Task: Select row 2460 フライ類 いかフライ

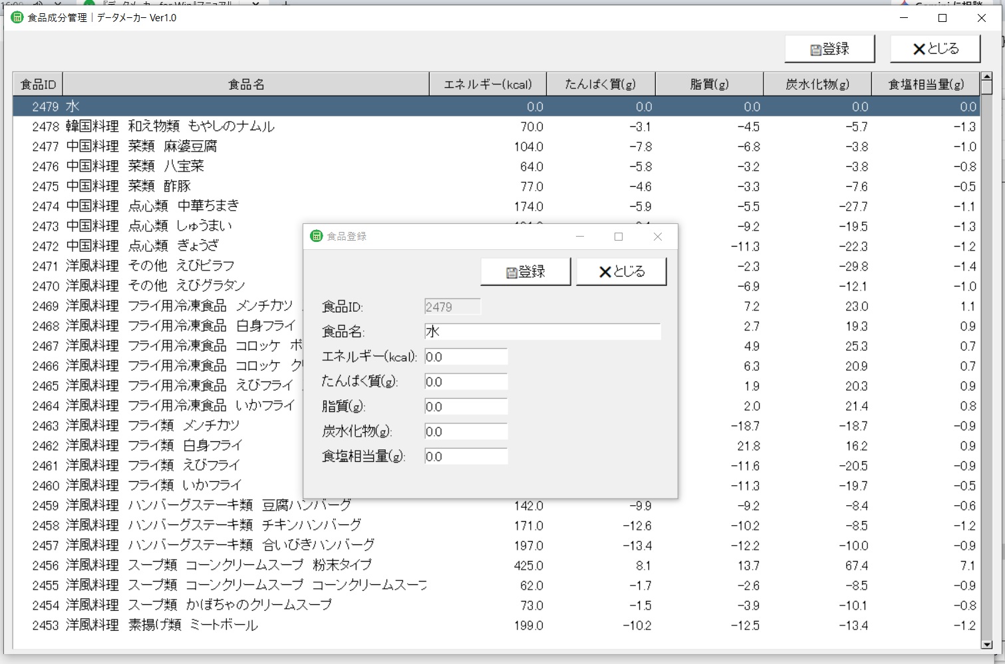Action: pos(158,485)
